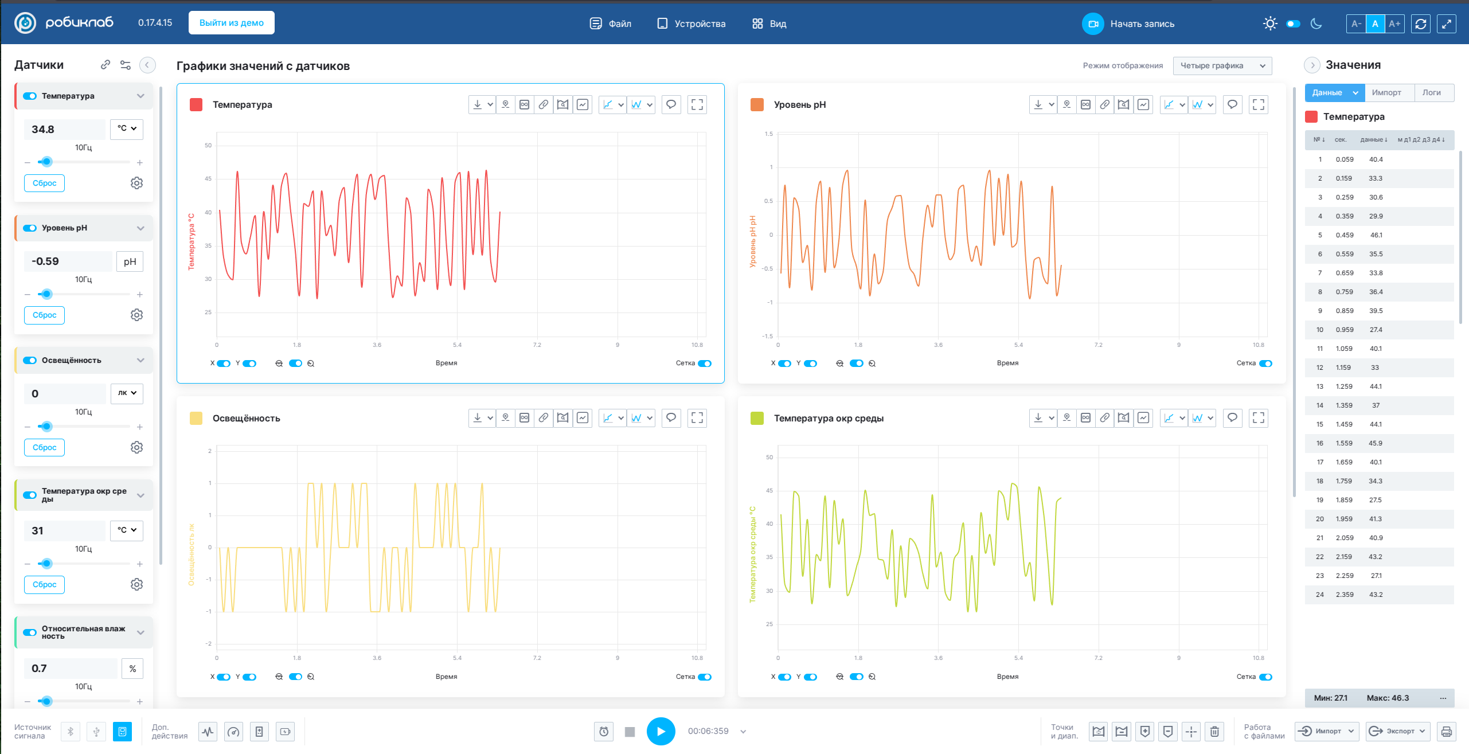The image size is (1469, 754).
Task: Open the timer clock icon
Action: [x=604, y=732]
